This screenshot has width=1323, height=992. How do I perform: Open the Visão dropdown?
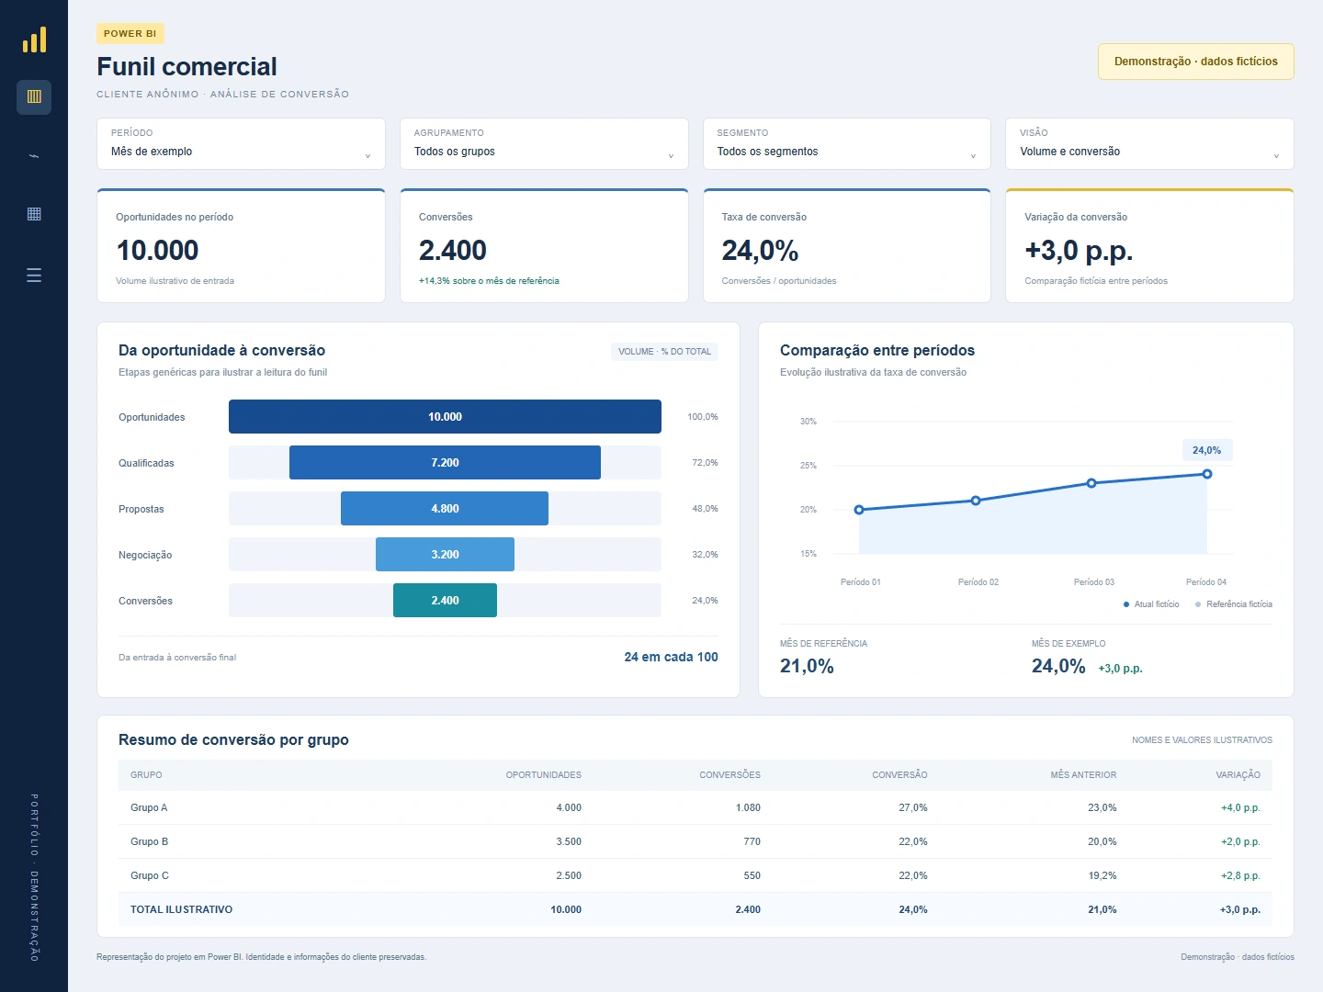1149,143
